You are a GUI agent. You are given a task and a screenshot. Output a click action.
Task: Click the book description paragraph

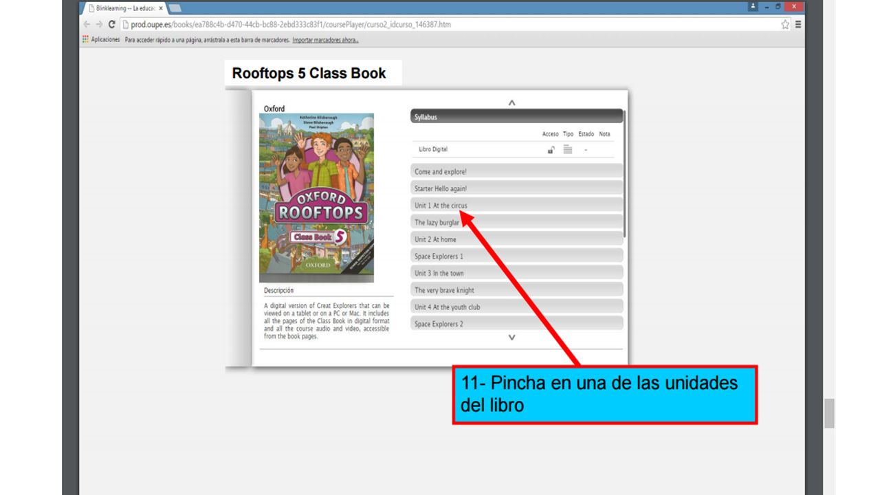point(327,321)
